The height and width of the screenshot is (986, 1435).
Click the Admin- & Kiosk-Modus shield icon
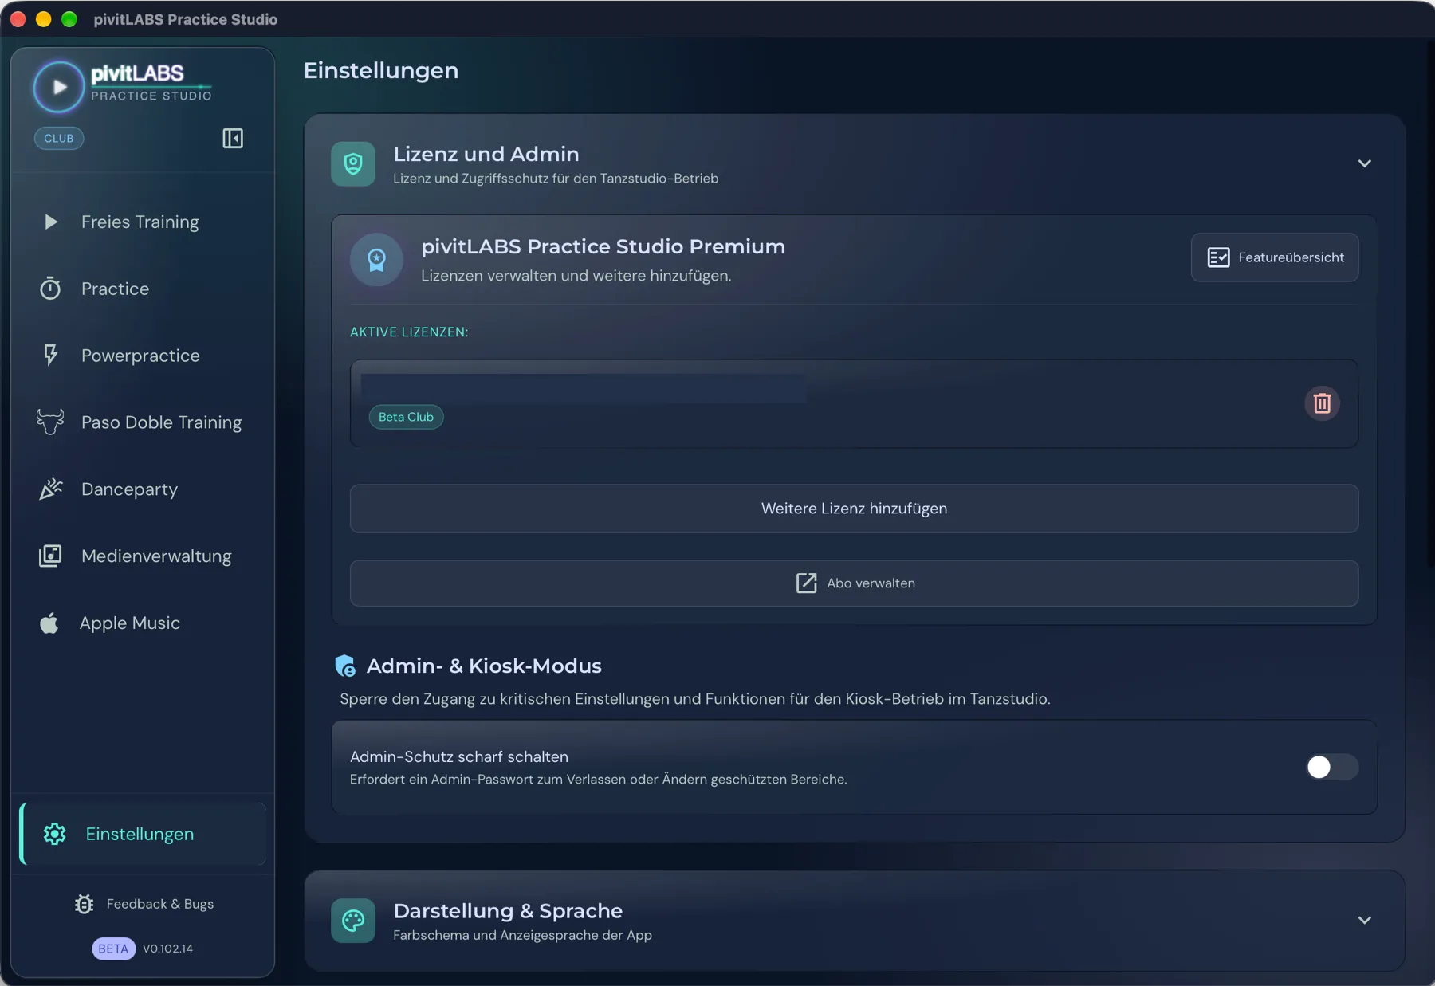coord(345,666)
